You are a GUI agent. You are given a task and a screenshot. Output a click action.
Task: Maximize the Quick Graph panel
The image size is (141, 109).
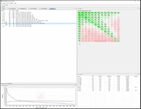76,85
